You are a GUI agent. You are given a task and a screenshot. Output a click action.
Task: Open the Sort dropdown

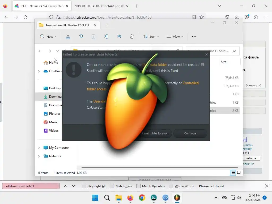pos(151,37)
